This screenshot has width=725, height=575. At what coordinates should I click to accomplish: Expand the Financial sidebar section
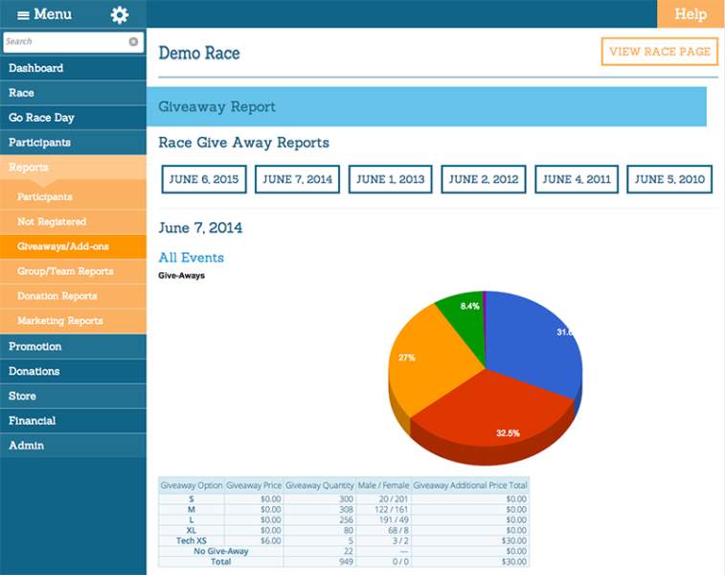[33, 421]
